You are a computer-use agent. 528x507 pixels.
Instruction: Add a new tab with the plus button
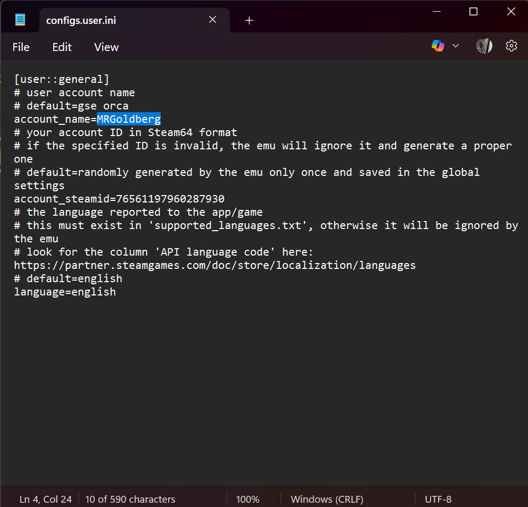[249, 21]
